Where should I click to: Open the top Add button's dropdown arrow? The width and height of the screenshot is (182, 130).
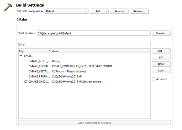click(x=106, y=11)
